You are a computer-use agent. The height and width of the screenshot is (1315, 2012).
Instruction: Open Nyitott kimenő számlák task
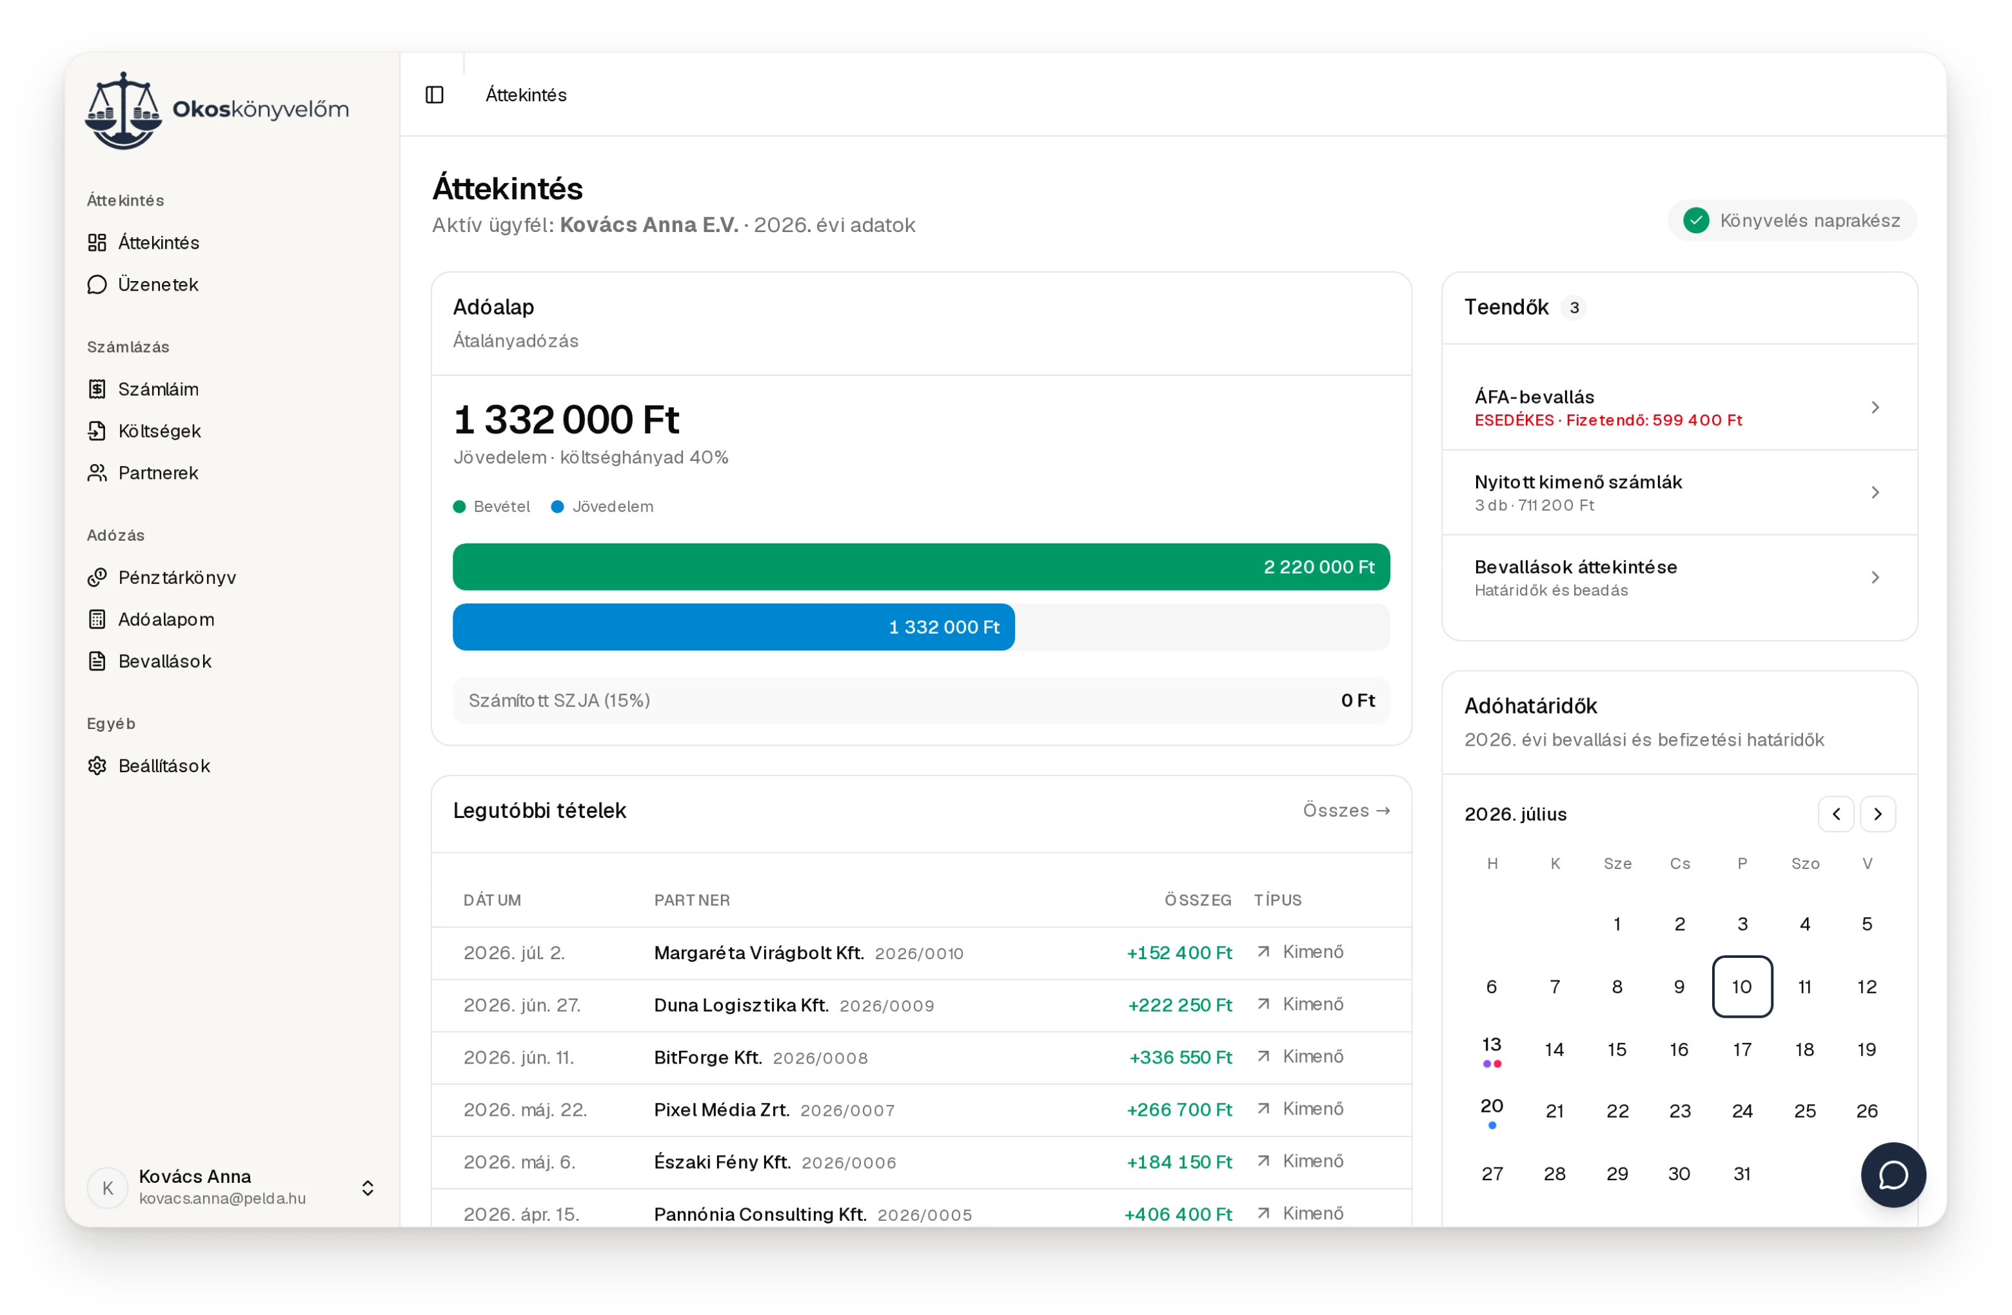[x=1679, y=492]
